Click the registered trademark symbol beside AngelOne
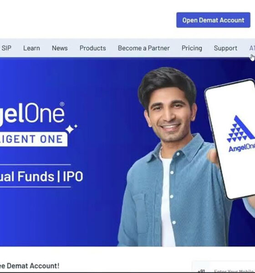The height and width of the screenshot is (273, 255). click(x=62, y=104)
